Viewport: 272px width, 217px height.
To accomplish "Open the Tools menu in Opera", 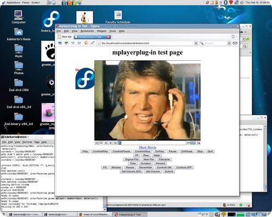I will [113, 31].
